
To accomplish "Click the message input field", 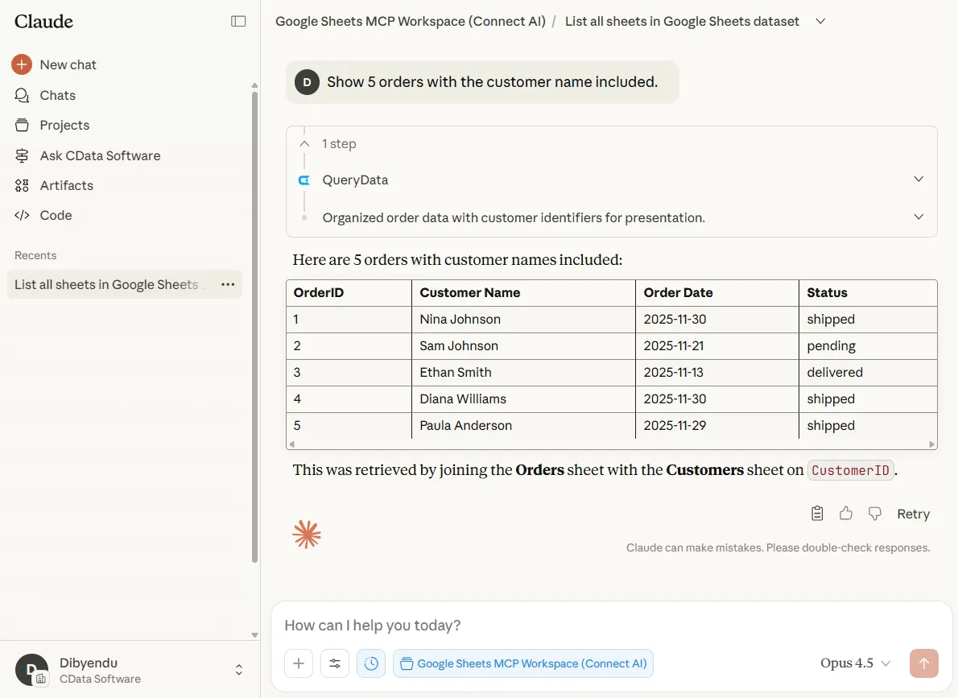I will 611,626.
